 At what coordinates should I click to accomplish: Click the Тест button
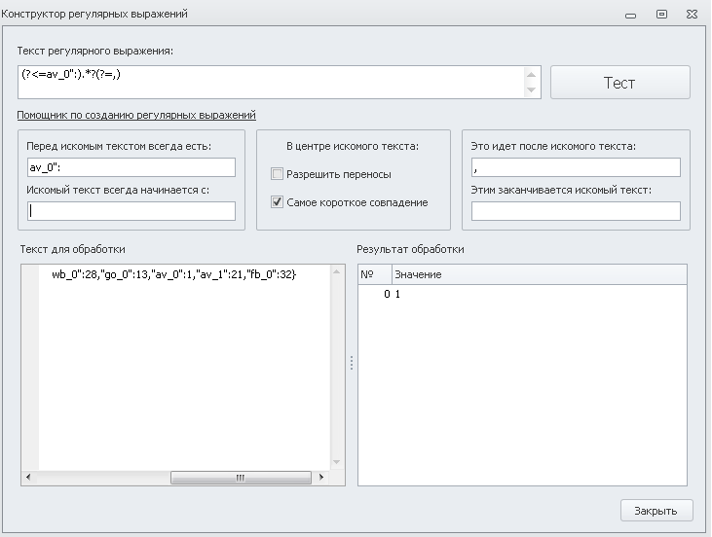click(x=619, y=82)
